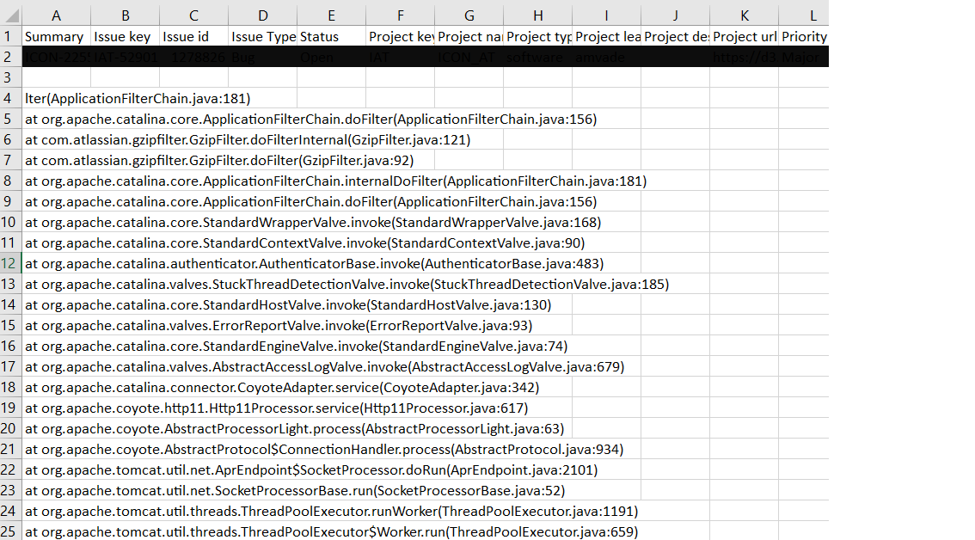Click the 'Bug' cell in row 2

tap(262, 57)
